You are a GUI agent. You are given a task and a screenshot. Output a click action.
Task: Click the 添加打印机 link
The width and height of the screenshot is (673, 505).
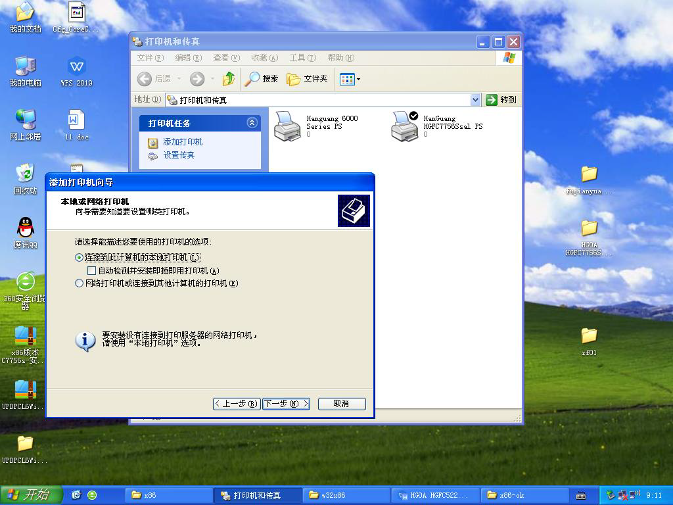pos(183,142)
